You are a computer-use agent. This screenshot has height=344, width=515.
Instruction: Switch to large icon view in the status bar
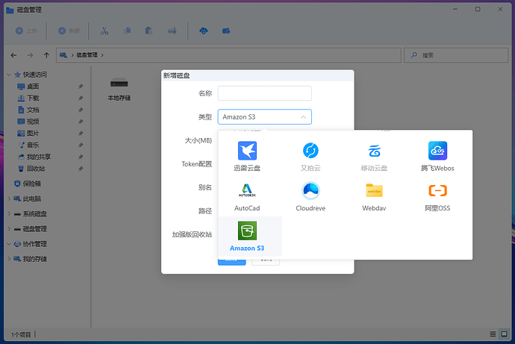504,334
